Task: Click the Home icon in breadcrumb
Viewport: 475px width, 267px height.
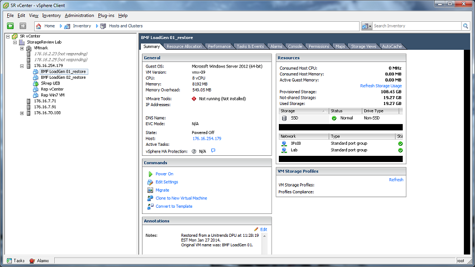Action: [39, 26]
